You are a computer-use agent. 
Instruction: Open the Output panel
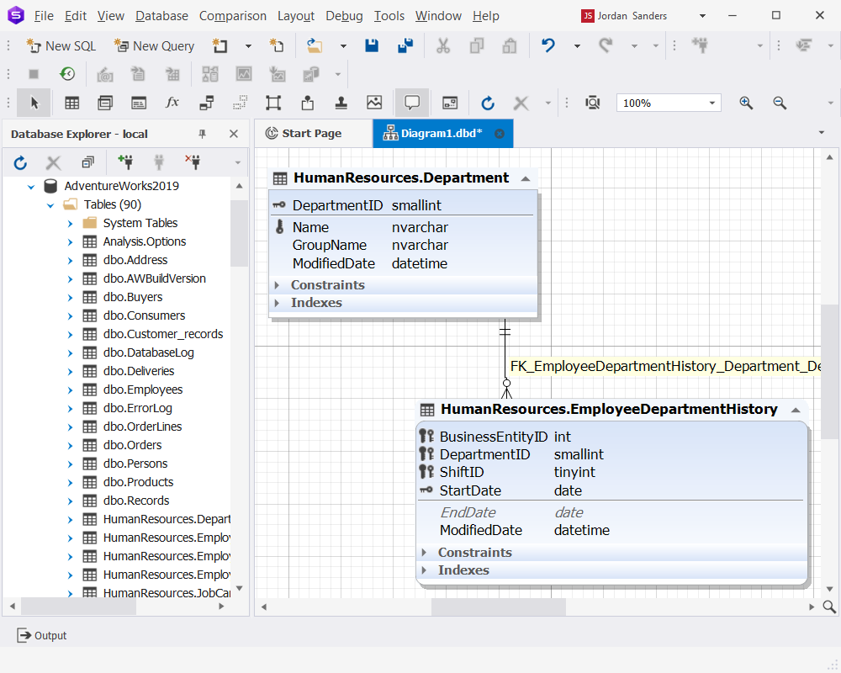(42, 635)
